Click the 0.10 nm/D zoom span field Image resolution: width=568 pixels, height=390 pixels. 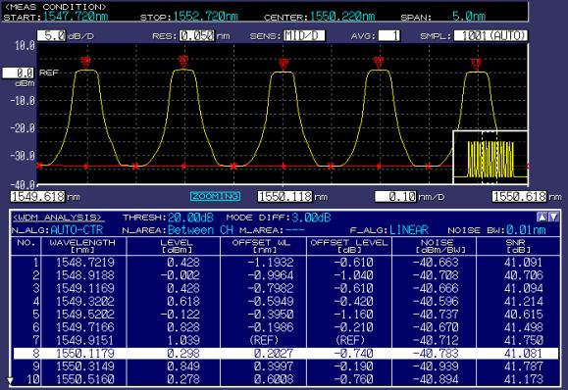[395, 196]
